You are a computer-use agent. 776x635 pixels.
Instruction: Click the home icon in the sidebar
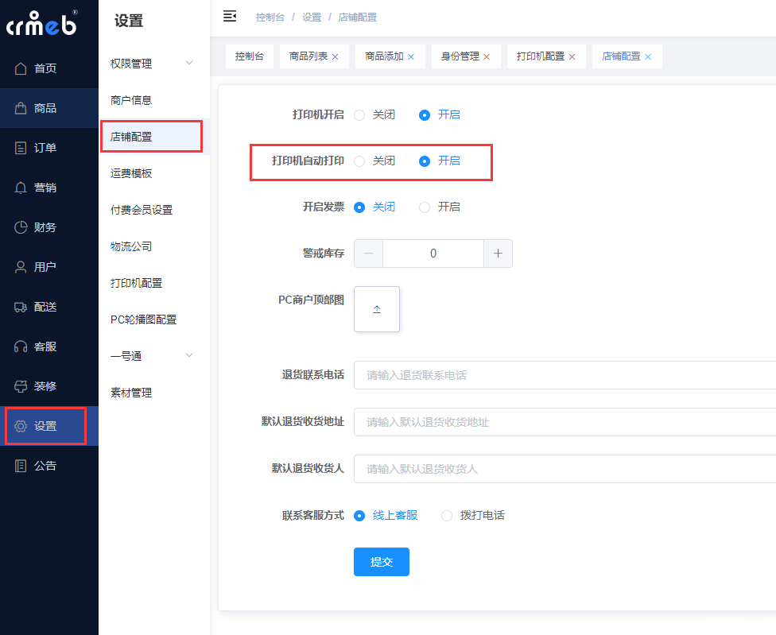point(21,68)
